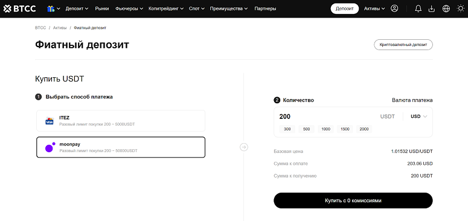
Task: Click Купить с 0 комиссиями button
Action: [353, 200]
